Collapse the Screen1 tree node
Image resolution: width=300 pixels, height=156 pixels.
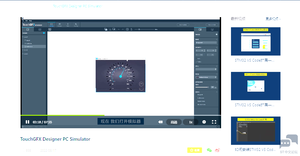[x=23, y=37]
